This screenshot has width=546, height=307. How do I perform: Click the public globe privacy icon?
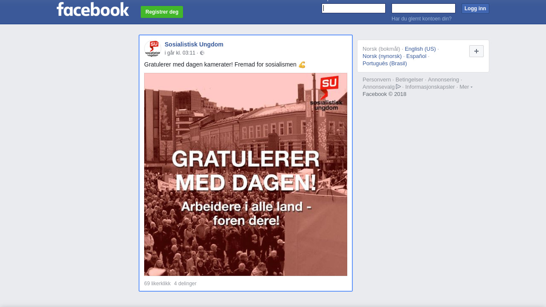coord(202,53)
